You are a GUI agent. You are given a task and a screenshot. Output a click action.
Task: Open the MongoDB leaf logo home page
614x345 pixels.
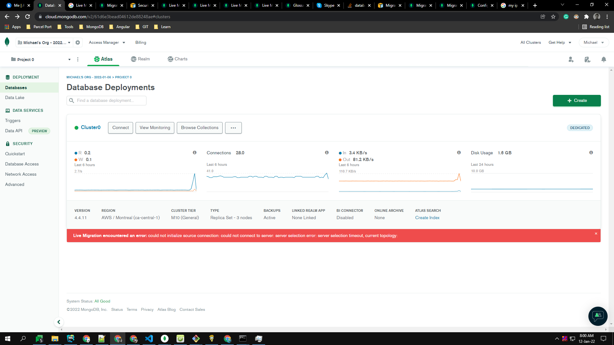[x=7, y=42]
